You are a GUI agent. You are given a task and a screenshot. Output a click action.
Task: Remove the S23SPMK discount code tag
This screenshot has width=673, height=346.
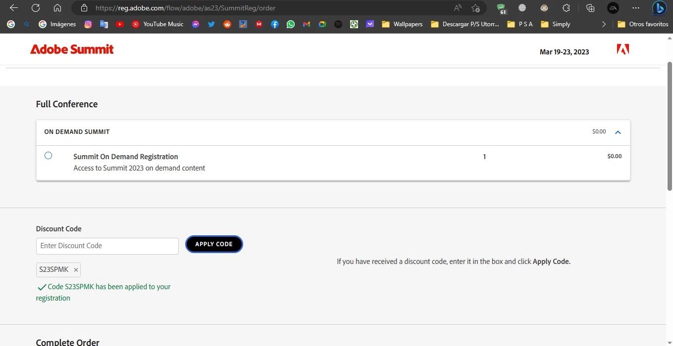pos(76,270)
